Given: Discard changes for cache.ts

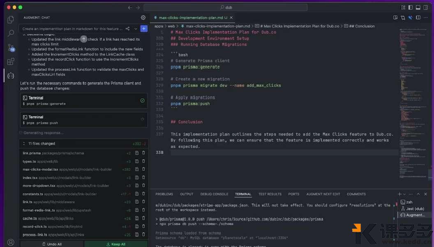Looking at the screenshot, I should [x=143, y=218].
